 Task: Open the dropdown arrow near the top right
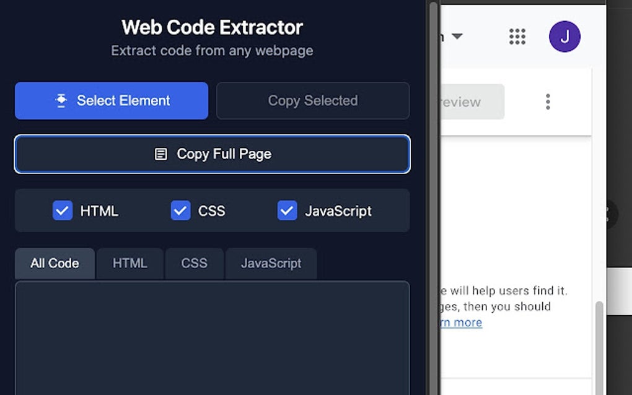(x=457, y=37)
